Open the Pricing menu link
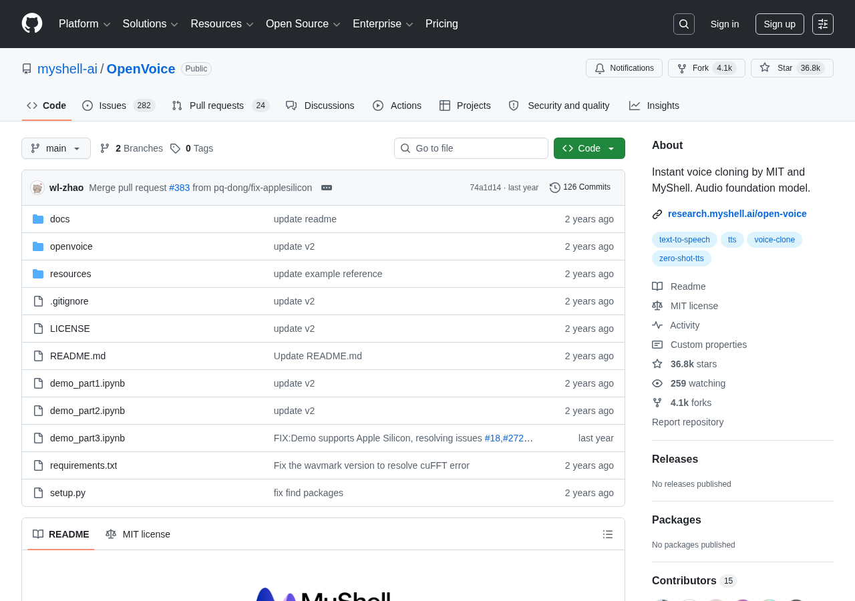The image size is (855, 601). pyautogui.click(x=442, y=24)
